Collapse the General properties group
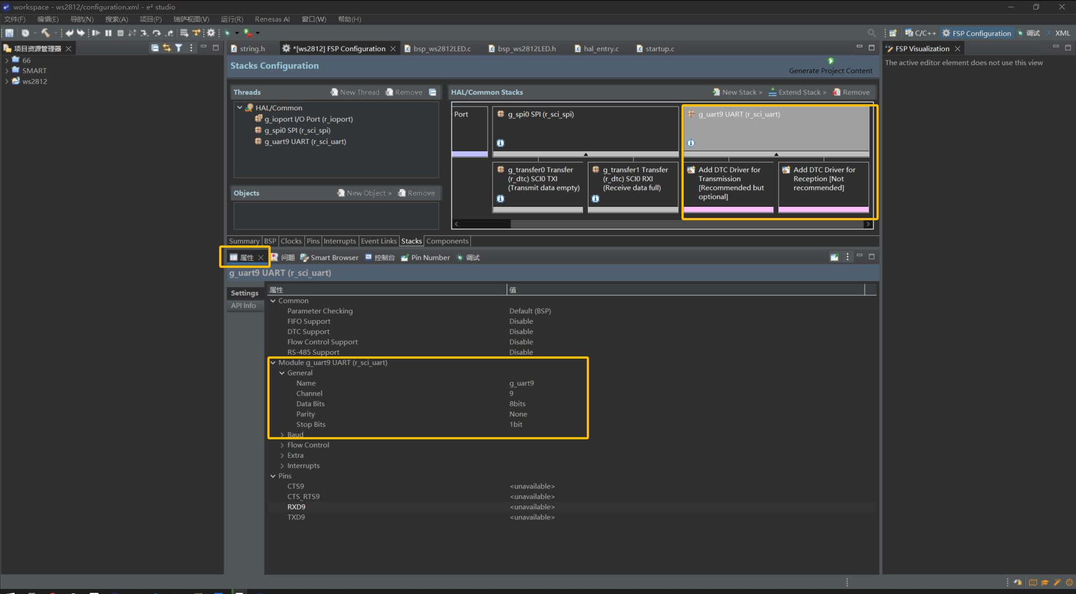 click(282, 373)
